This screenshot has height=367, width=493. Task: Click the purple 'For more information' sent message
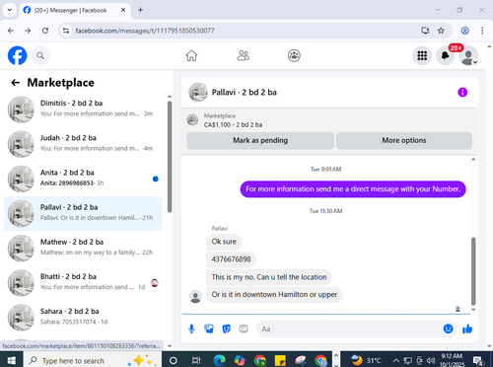point(353,189)
